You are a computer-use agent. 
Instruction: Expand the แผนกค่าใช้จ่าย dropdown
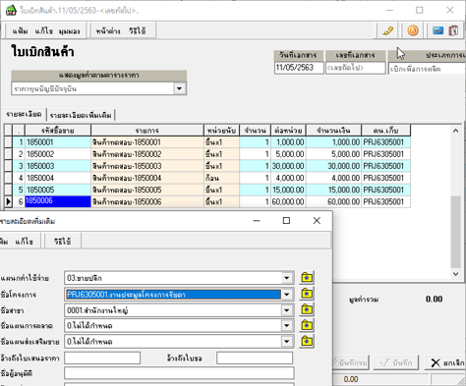[x=287, y=278]
